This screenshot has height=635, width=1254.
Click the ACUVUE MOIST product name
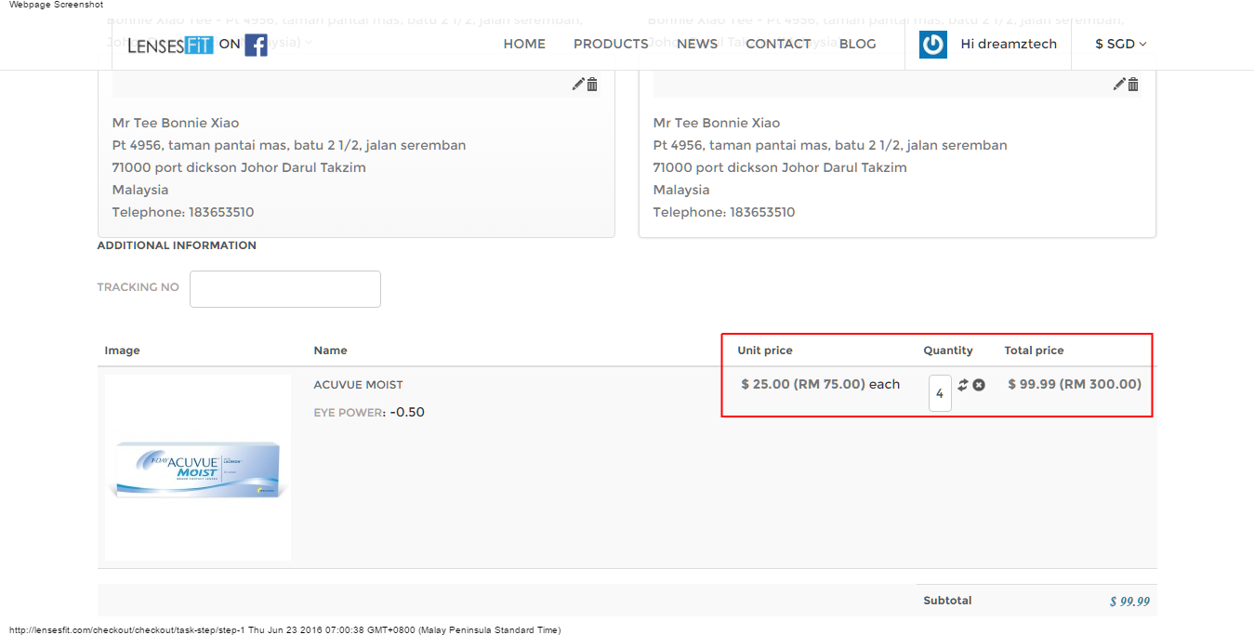[x=359, y=385]
